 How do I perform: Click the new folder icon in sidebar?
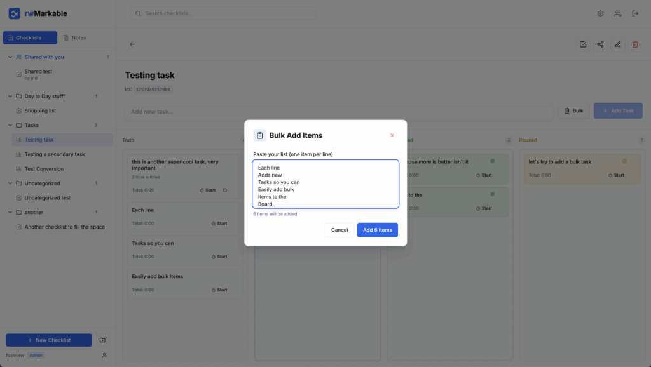pyautogui.click(x=103, y=340)
